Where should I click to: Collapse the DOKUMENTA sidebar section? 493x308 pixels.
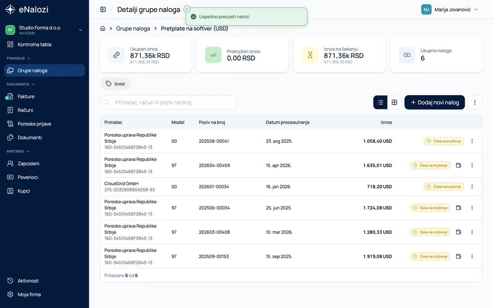click(x=21, y=84)
